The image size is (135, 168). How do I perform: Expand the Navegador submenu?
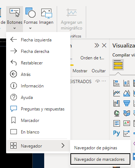click(x=38, y=146)
